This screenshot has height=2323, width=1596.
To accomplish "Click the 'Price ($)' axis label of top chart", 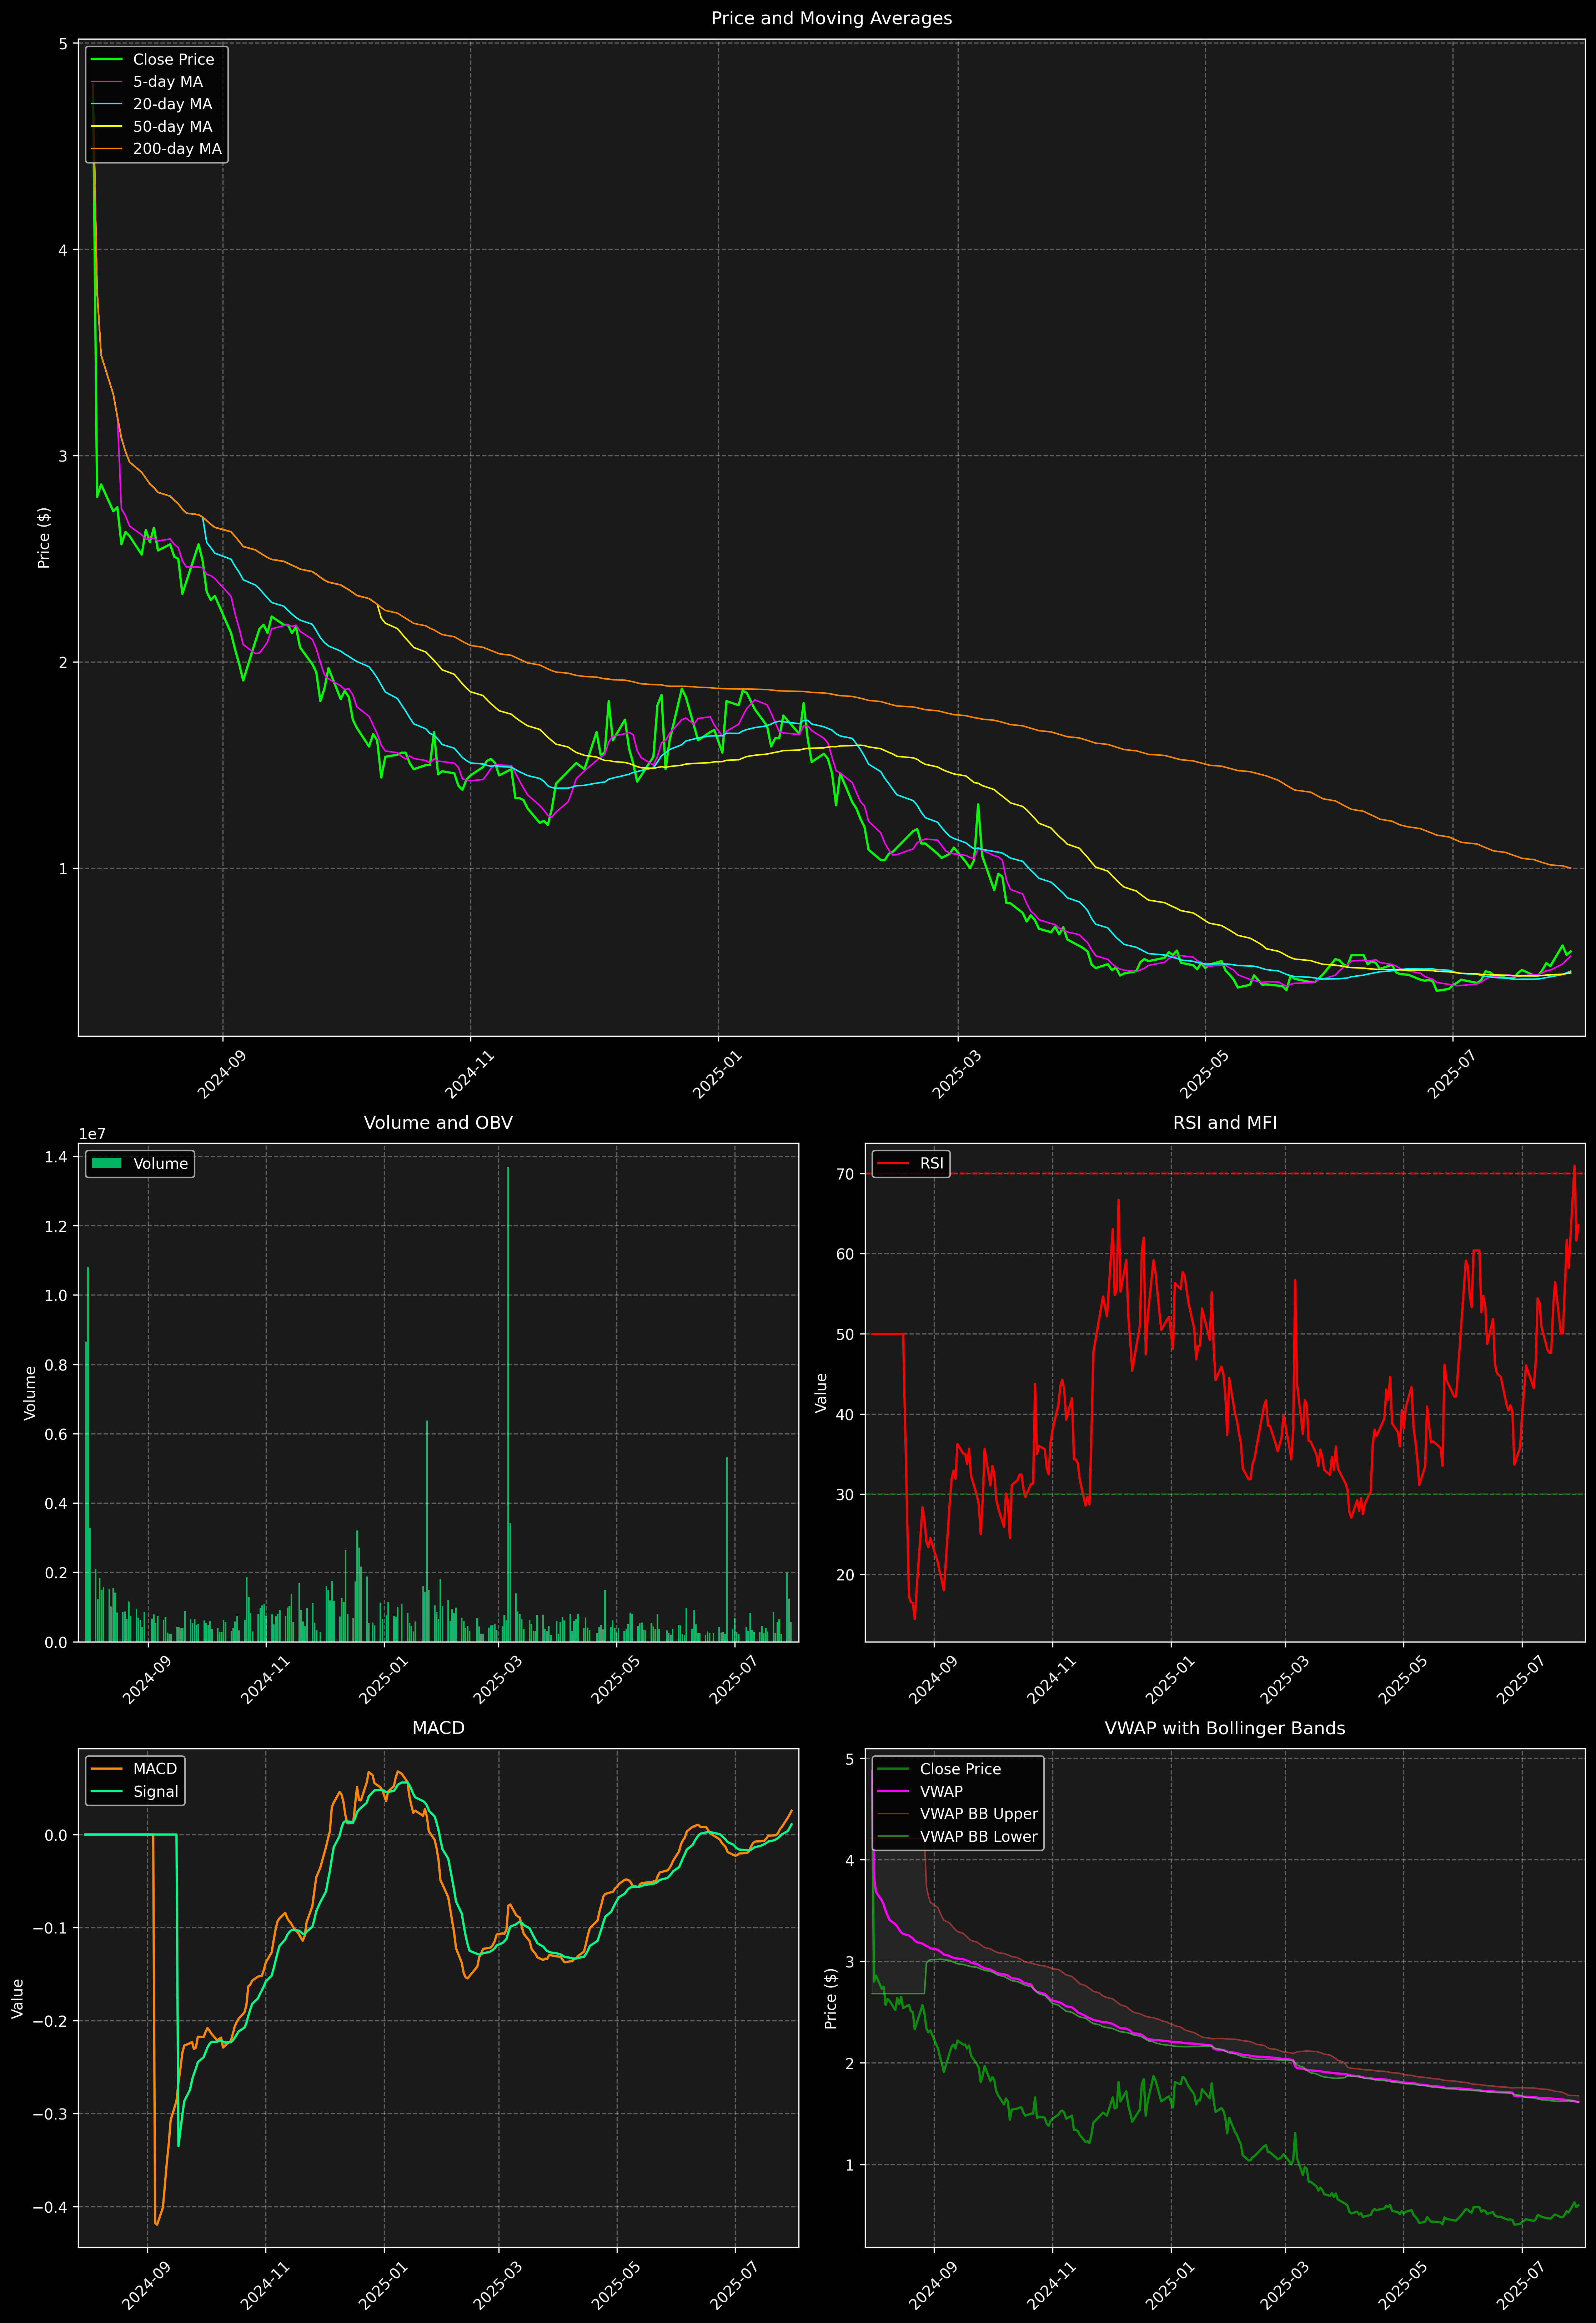I will tap(43, 538).
